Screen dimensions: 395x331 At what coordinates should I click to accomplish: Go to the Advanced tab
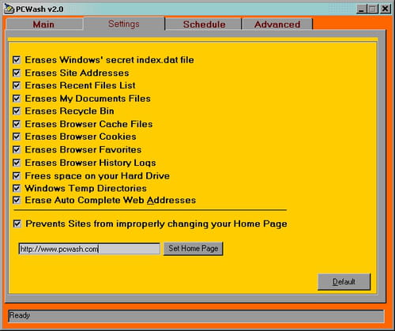click(x=277, y=24)
